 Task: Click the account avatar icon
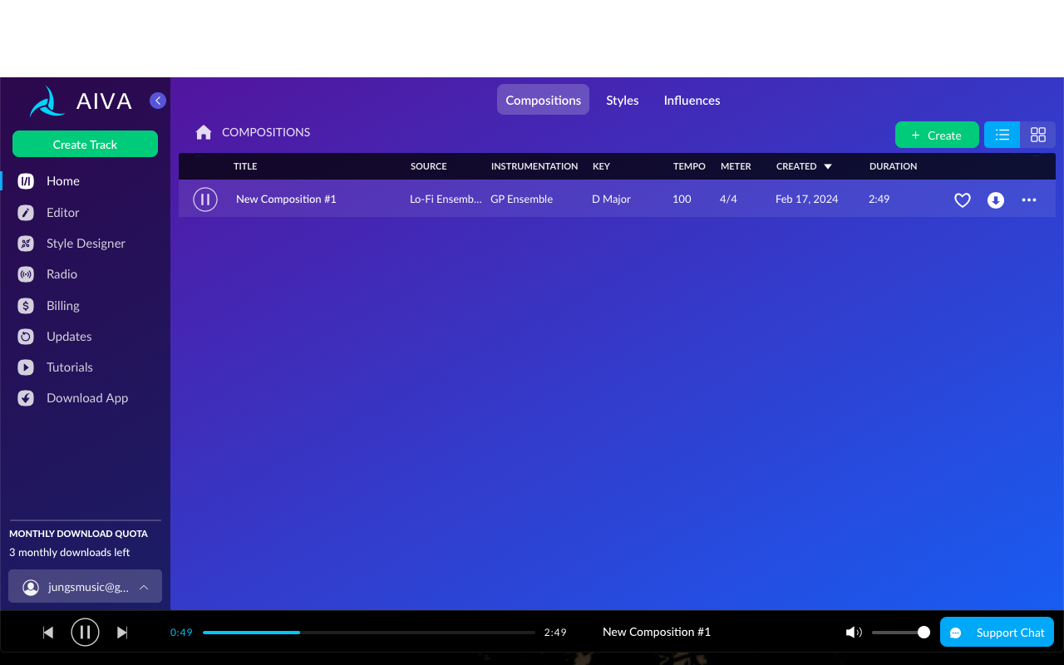(x=31, y=588)
